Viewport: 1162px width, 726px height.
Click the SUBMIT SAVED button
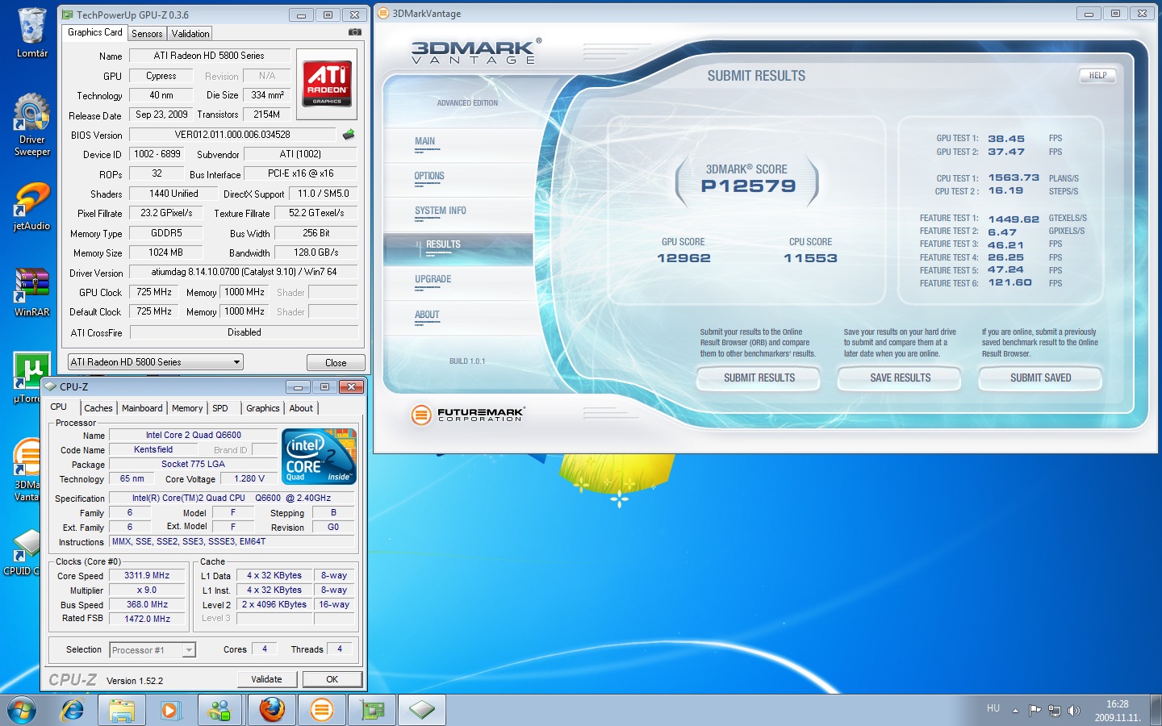(x=1041, y=378)
